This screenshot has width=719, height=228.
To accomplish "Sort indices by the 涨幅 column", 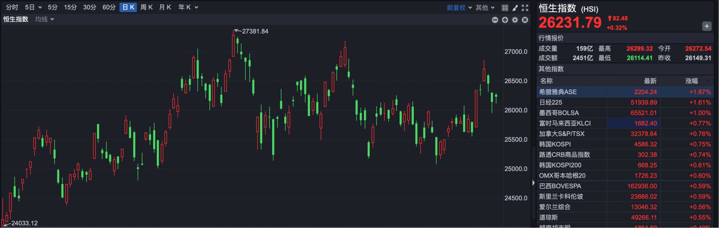I will (692, 81).
